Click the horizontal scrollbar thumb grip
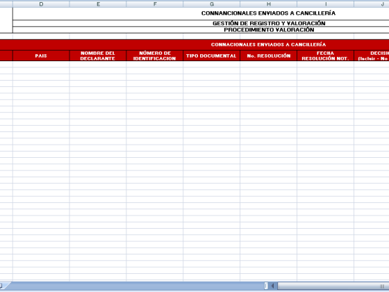 point(382,286)
